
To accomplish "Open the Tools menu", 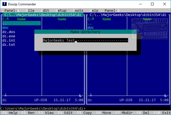I will click(x=78, y=11).
